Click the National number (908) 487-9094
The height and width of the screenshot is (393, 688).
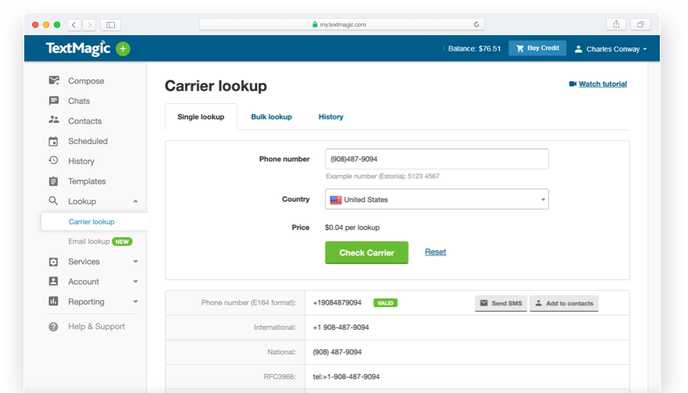(x=337, y=352)
